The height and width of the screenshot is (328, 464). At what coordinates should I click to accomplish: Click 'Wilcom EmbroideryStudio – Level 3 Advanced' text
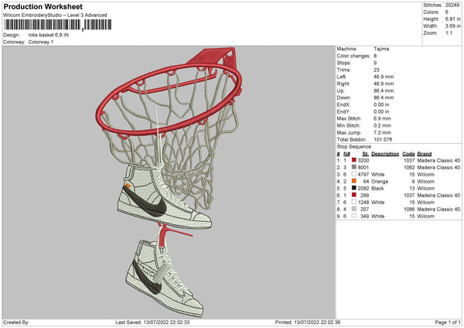pos(55,15)
